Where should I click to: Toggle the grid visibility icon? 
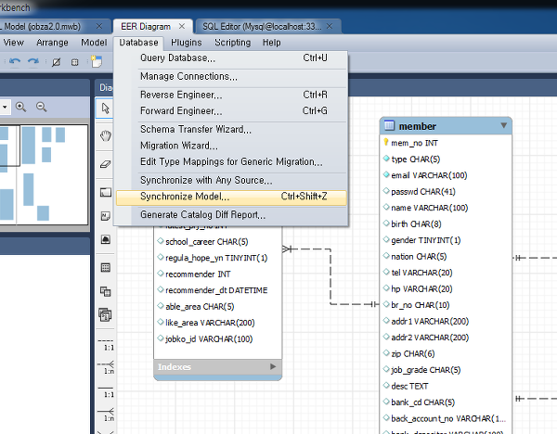point(56,62)
